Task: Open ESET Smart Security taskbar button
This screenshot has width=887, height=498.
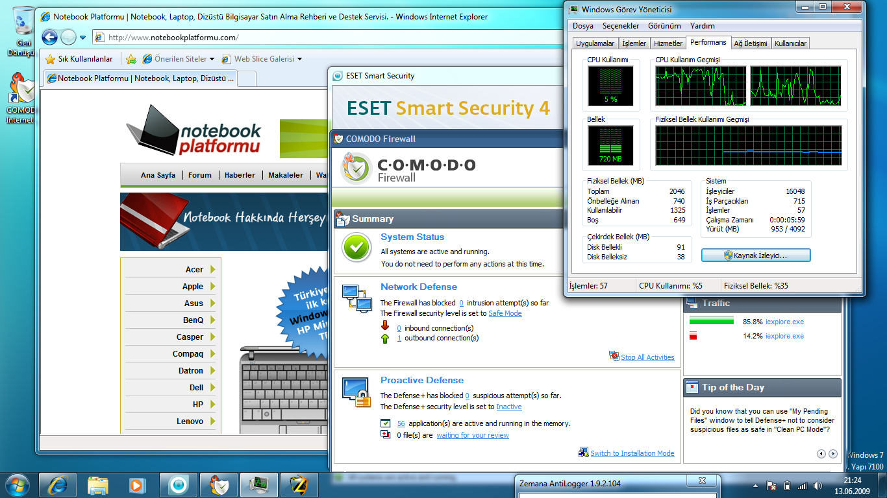Action: click(178, 485)
